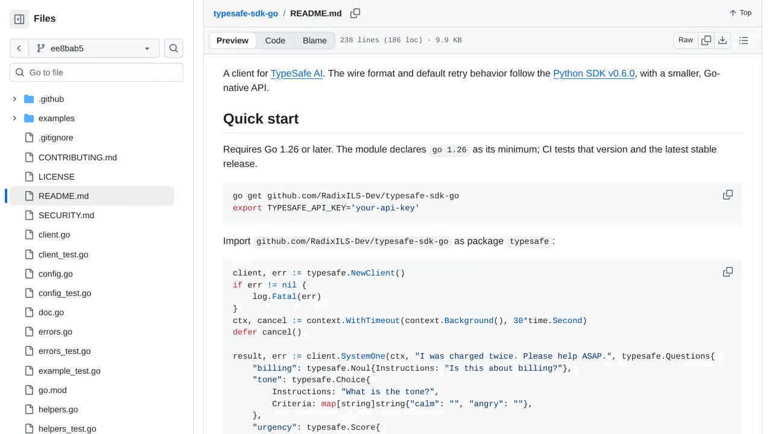This screenshot has height=434, width=772.
Task: Open errors.go file
Action: point(55,332)
